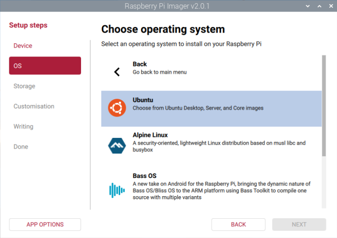This screenshot has height=238, width=337.
Task: Open the Storage setup step
Action: point(24,86)
